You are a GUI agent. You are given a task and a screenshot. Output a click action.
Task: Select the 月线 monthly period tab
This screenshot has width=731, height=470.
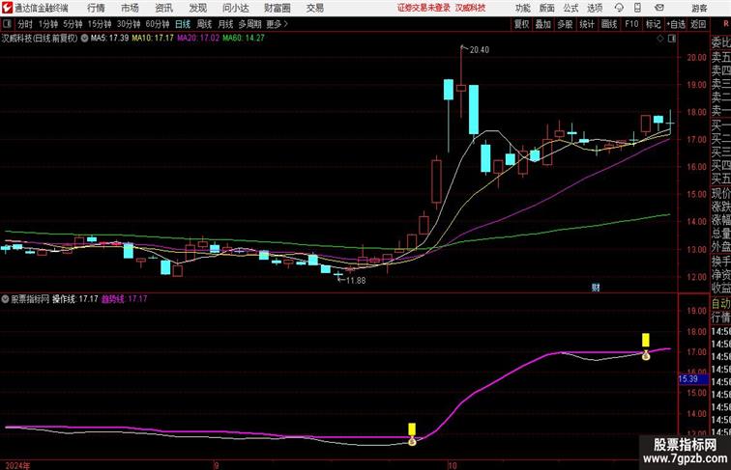coord(225,24)
